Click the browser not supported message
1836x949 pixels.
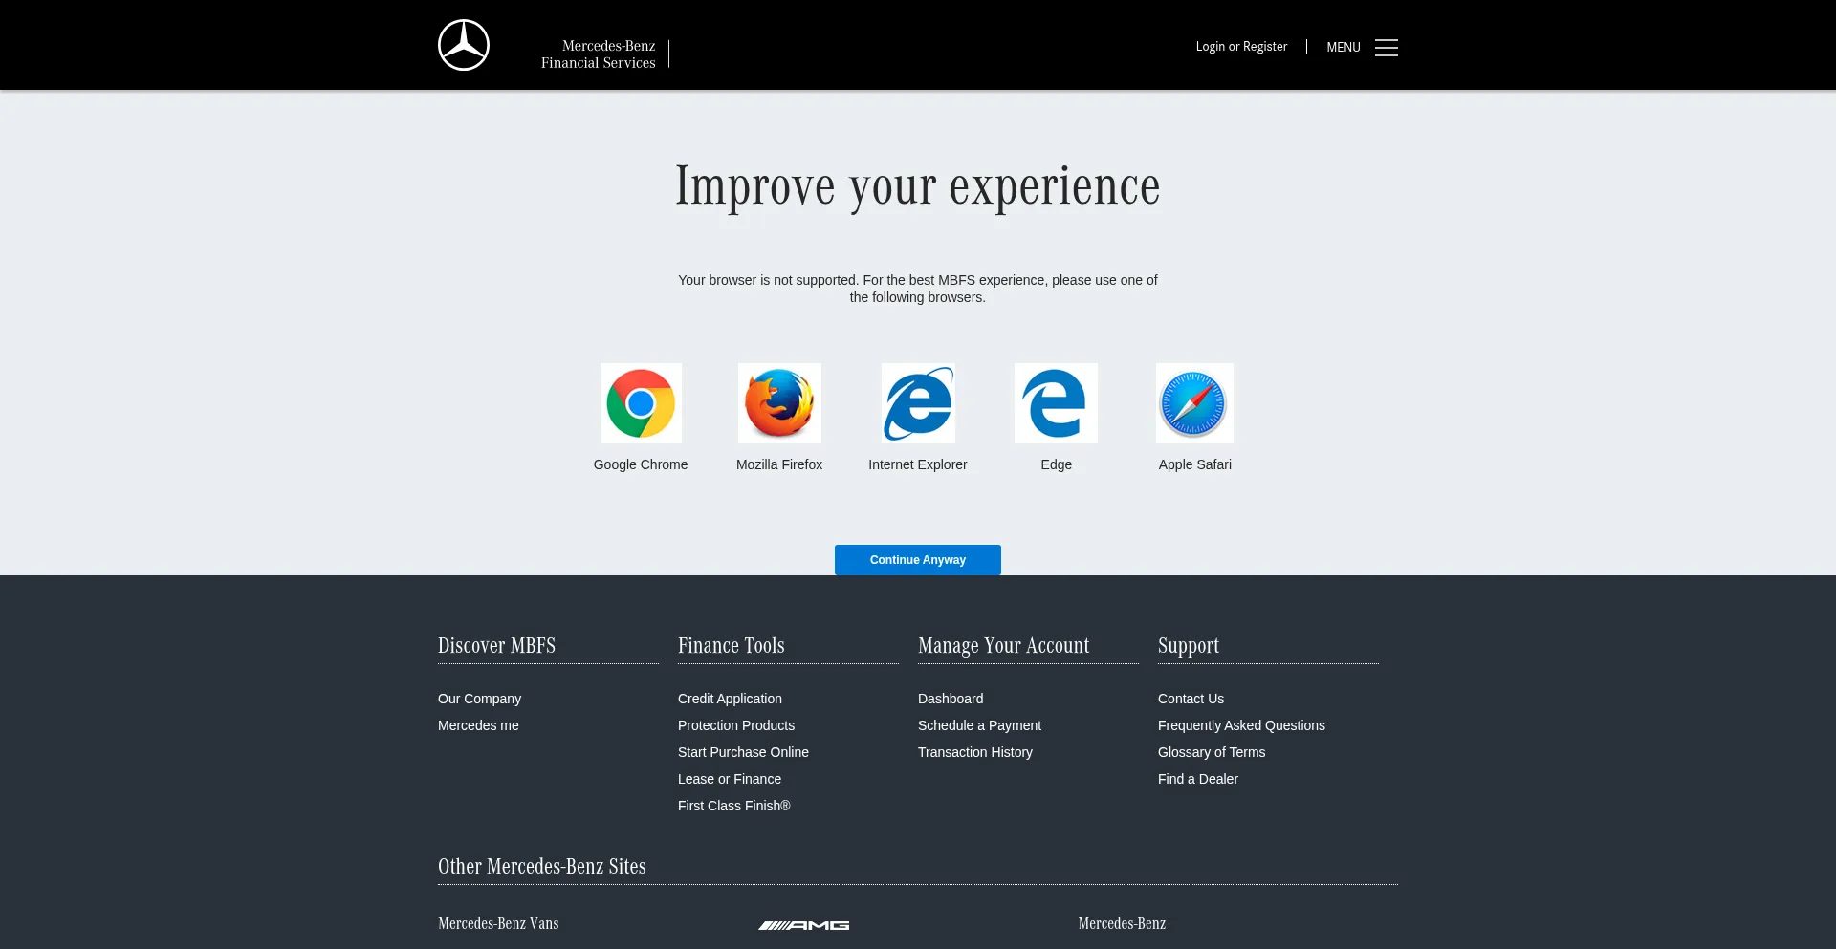click(x=918, y=289)
